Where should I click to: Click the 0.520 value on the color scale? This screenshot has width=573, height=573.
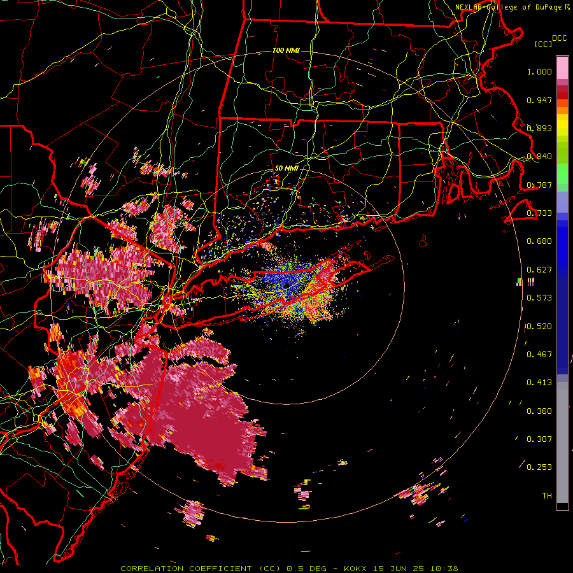(539, 327)
